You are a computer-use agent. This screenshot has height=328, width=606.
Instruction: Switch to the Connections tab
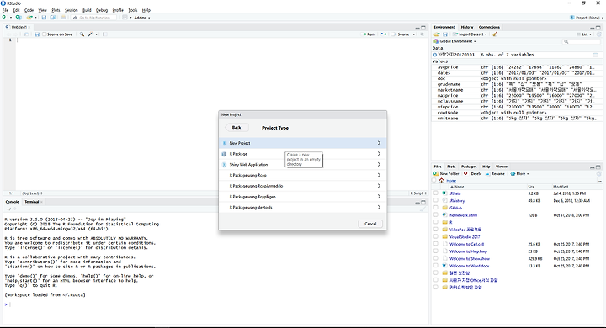pos(489,27)
